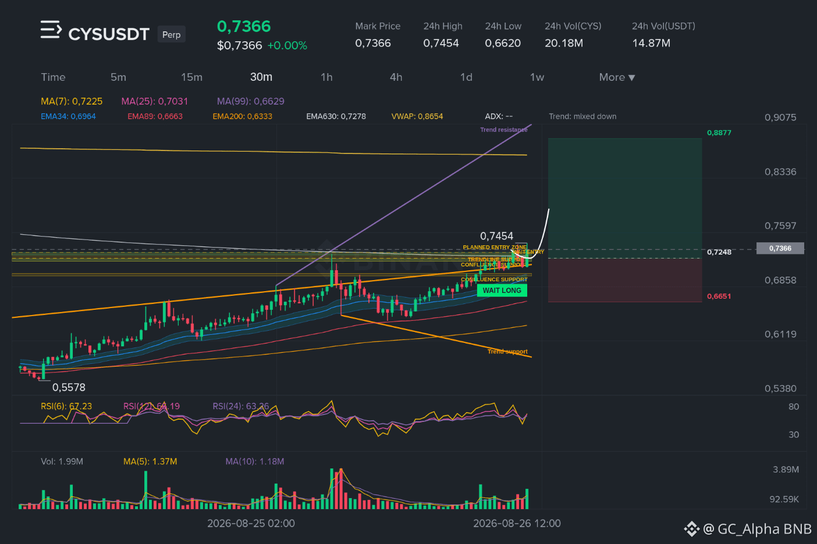Click the 2026-08-25 02:00 time label
The width and height of the screenshot is (817, 544).
click(x=251, y=524)
